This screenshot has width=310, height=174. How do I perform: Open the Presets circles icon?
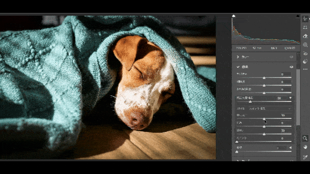point(305,61)
